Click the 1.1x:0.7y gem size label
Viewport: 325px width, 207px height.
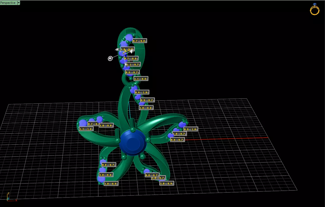click(x=133, y=64)
